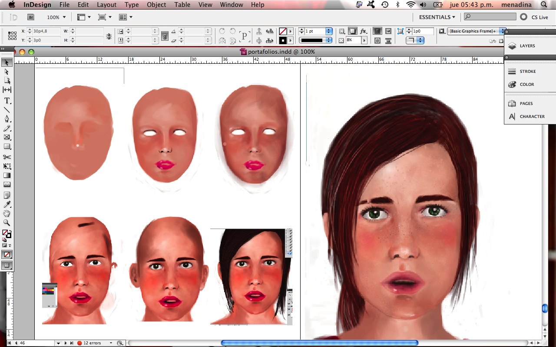Screen dimensions: 556x347
Task: Click the drop shadow icon
Action: [353, 31]
